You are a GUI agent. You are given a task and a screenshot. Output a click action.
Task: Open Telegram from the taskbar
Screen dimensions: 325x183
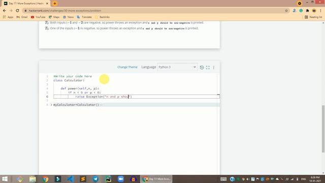(x=96, y=179)
